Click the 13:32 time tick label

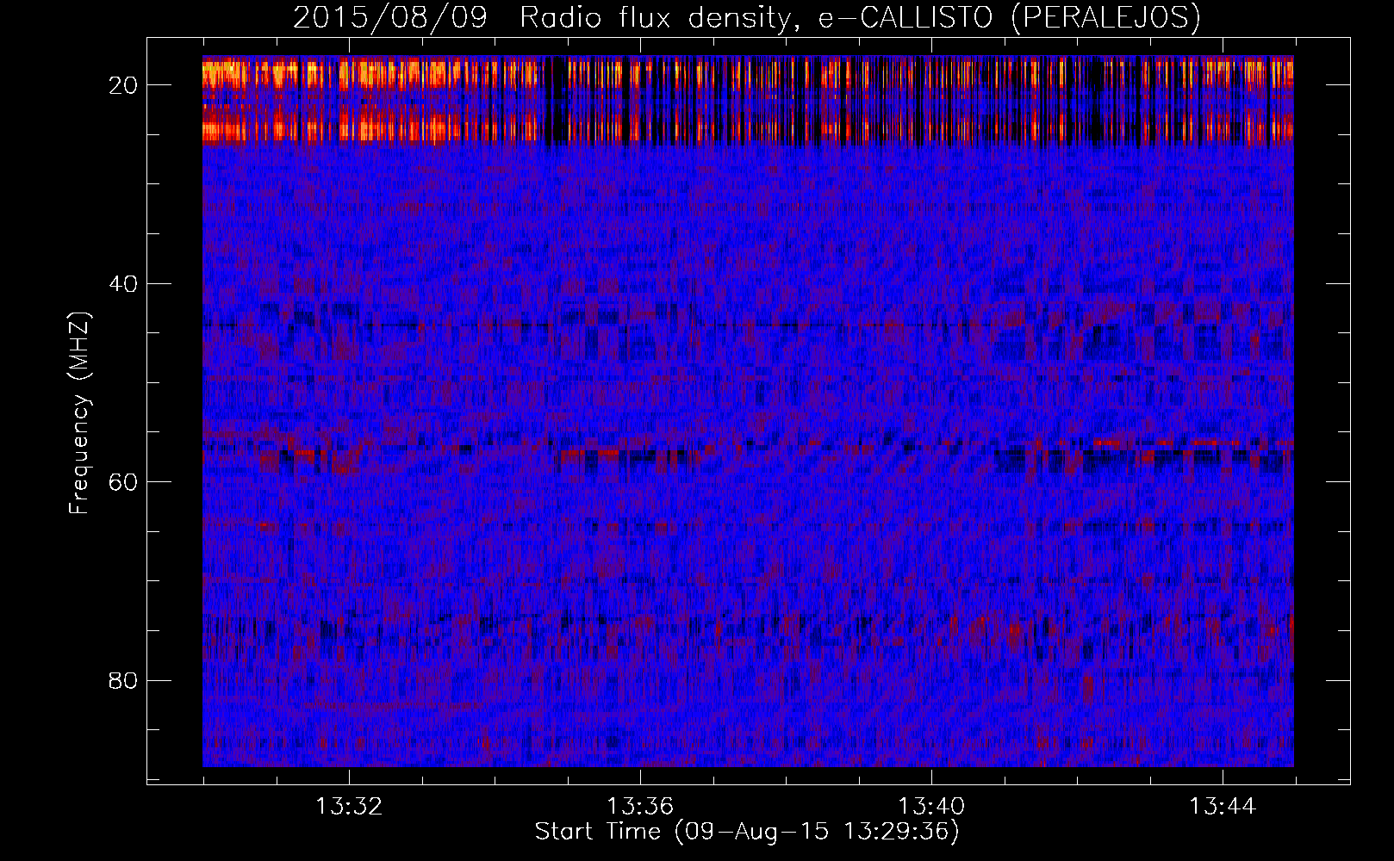(349, 807)
